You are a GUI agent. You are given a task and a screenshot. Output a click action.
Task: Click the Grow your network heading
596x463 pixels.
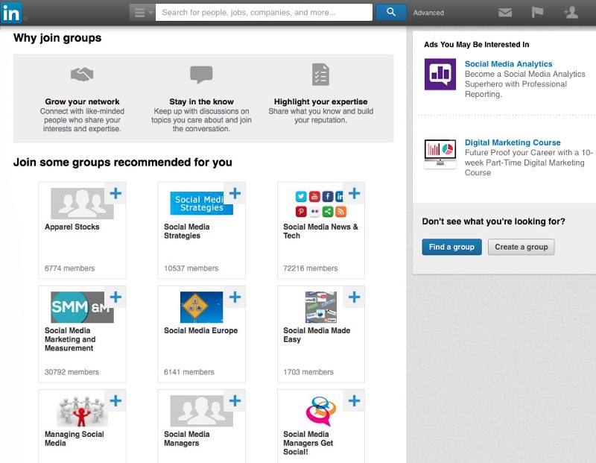pos(82,101)
